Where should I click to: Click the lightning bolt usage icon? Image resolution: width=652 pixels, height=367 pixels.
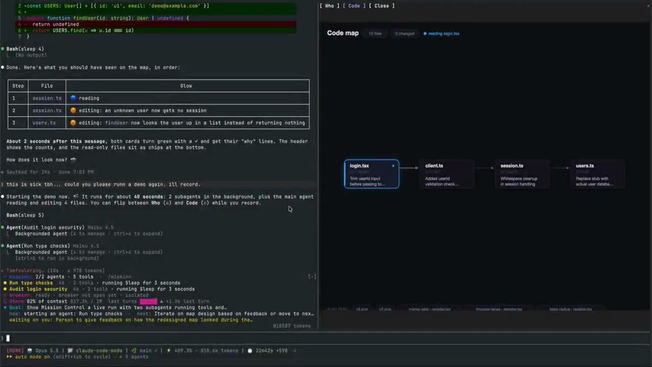point(169,351)
